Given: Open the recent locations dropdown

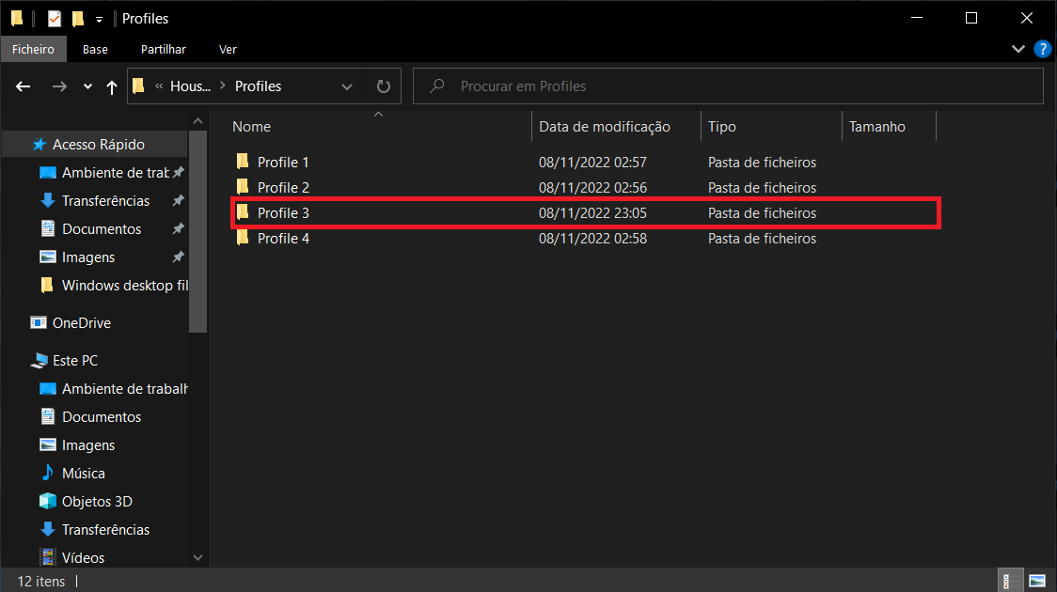Looking at the screenshot, I should (x=87, y=86).
